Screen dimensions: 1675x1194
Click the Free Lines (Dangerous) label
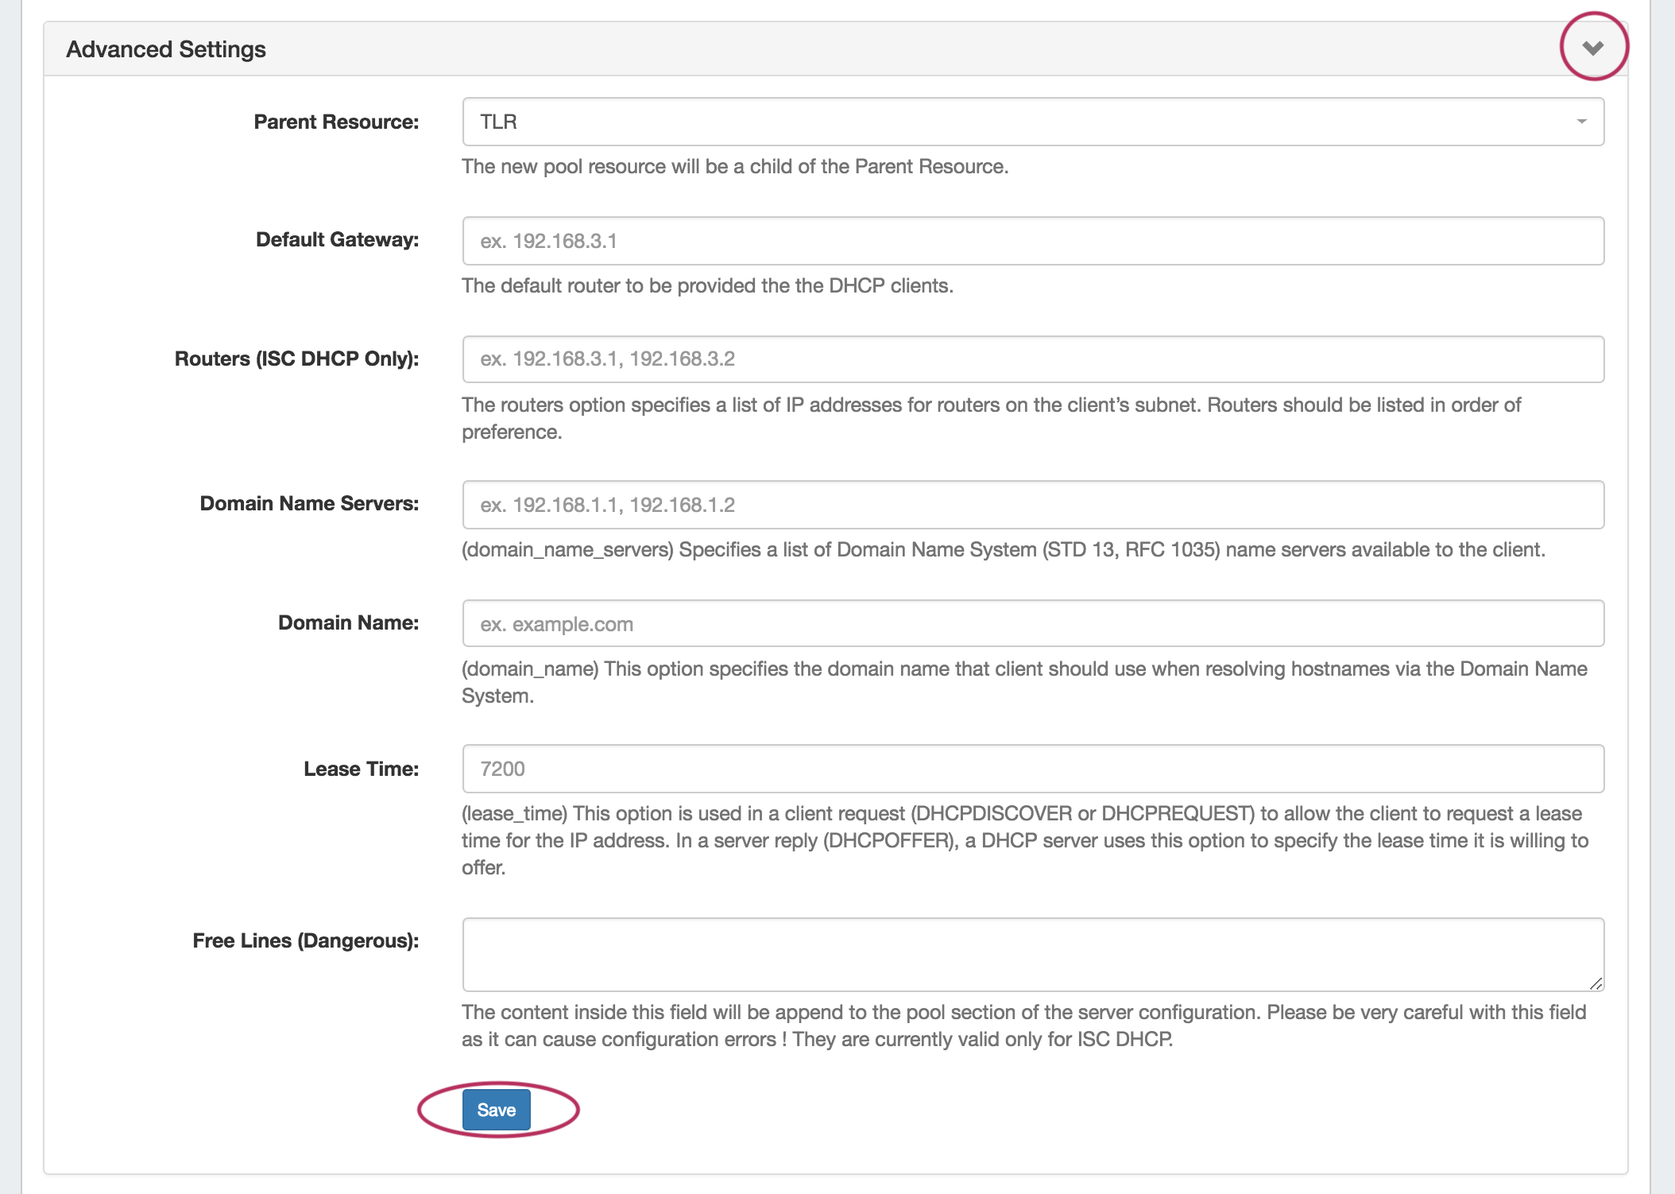coord(305,940)
